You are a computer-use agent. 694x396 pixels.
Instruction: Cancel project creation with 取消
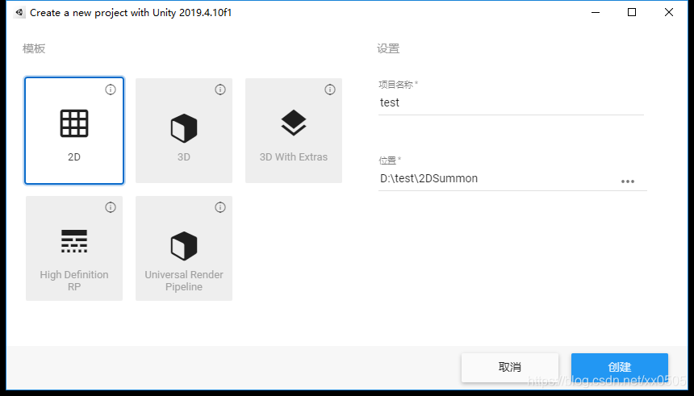coord(510,367)
